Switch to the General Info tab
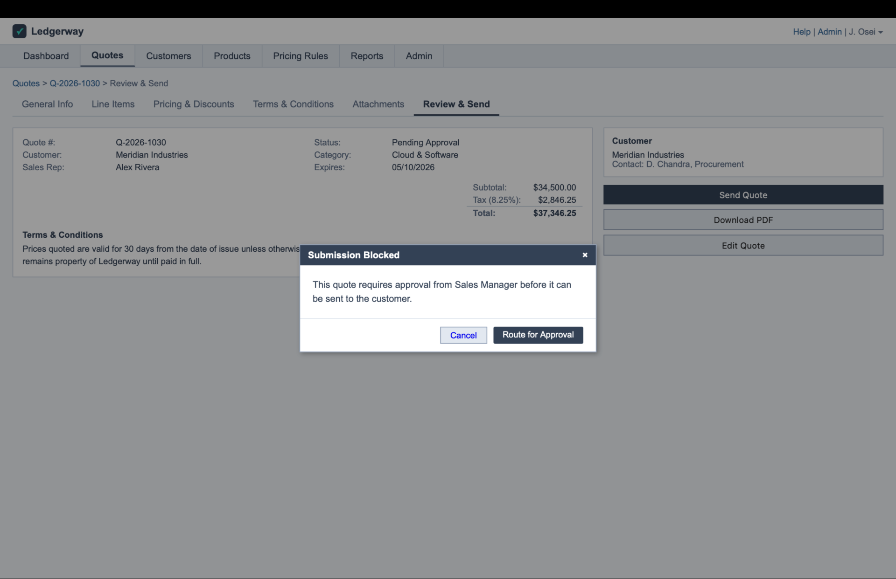The height and width of the screenshot is (579, 896). coord(47,104)
